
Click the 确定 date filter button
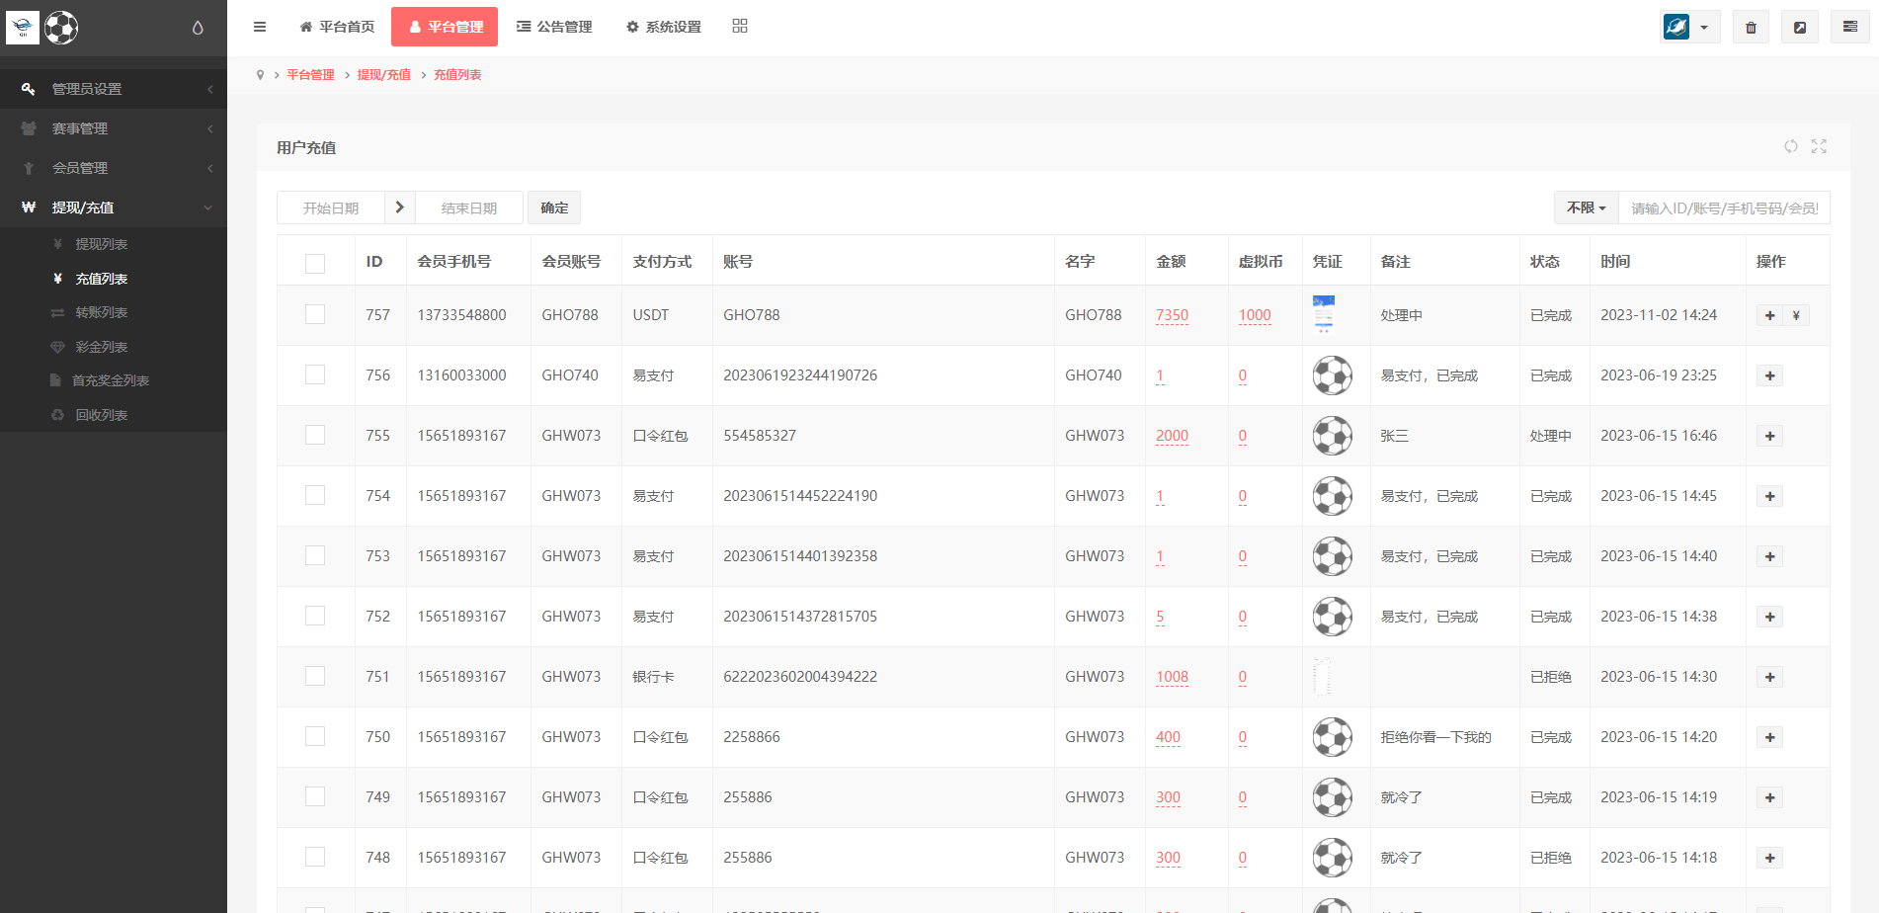554,207
